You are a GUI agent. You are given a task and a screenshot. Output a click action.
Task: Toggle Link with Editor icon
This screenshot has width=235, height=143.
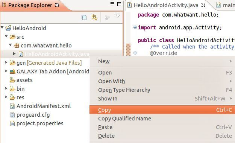pyautogui.click(x=94, y=17)
